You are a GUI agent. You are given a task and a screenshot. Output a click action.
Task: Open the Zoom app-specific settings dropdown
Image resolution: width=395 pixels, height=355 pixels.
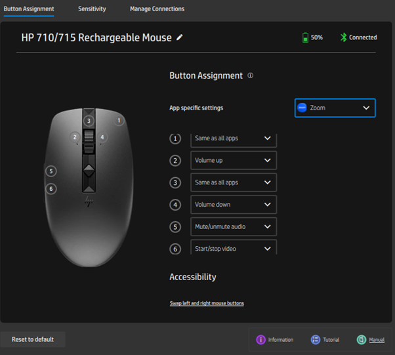(335, 108)
